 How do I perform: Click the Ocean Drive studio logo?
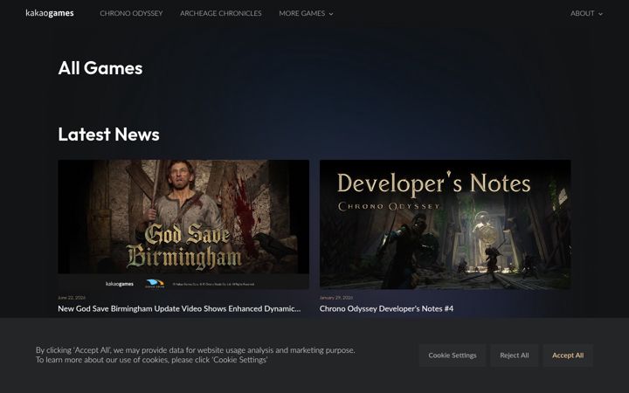click(155, 284)
